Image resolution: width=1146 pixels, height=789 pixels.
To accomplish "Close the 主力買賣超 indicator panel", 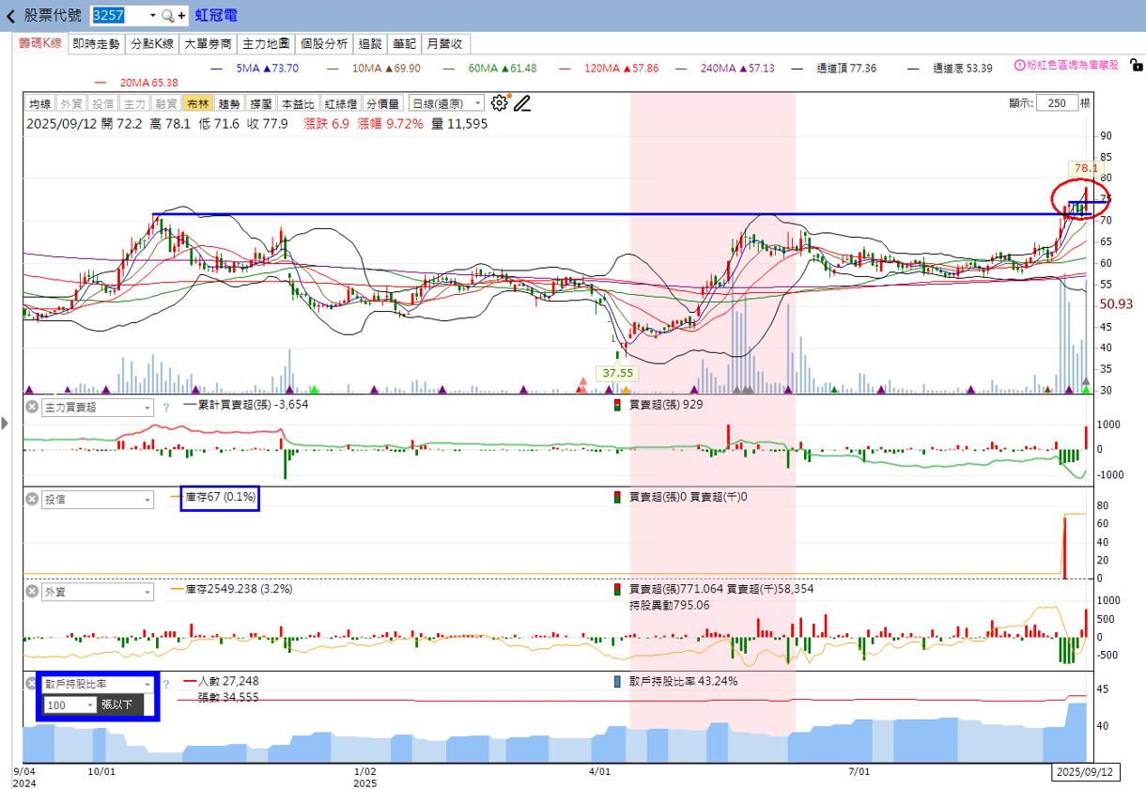I will pyautogui.click(x=31, y=408).
